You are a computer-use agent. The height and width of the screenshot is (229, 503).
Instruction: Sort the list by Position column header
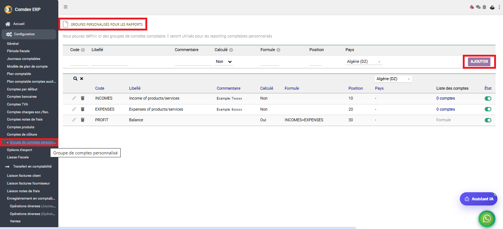[356, 88]
